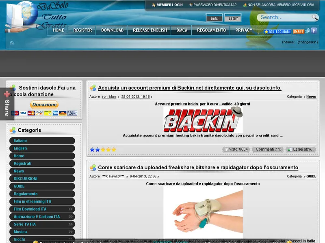Open the Iron_Man author profile link

(x=108, y=96)
